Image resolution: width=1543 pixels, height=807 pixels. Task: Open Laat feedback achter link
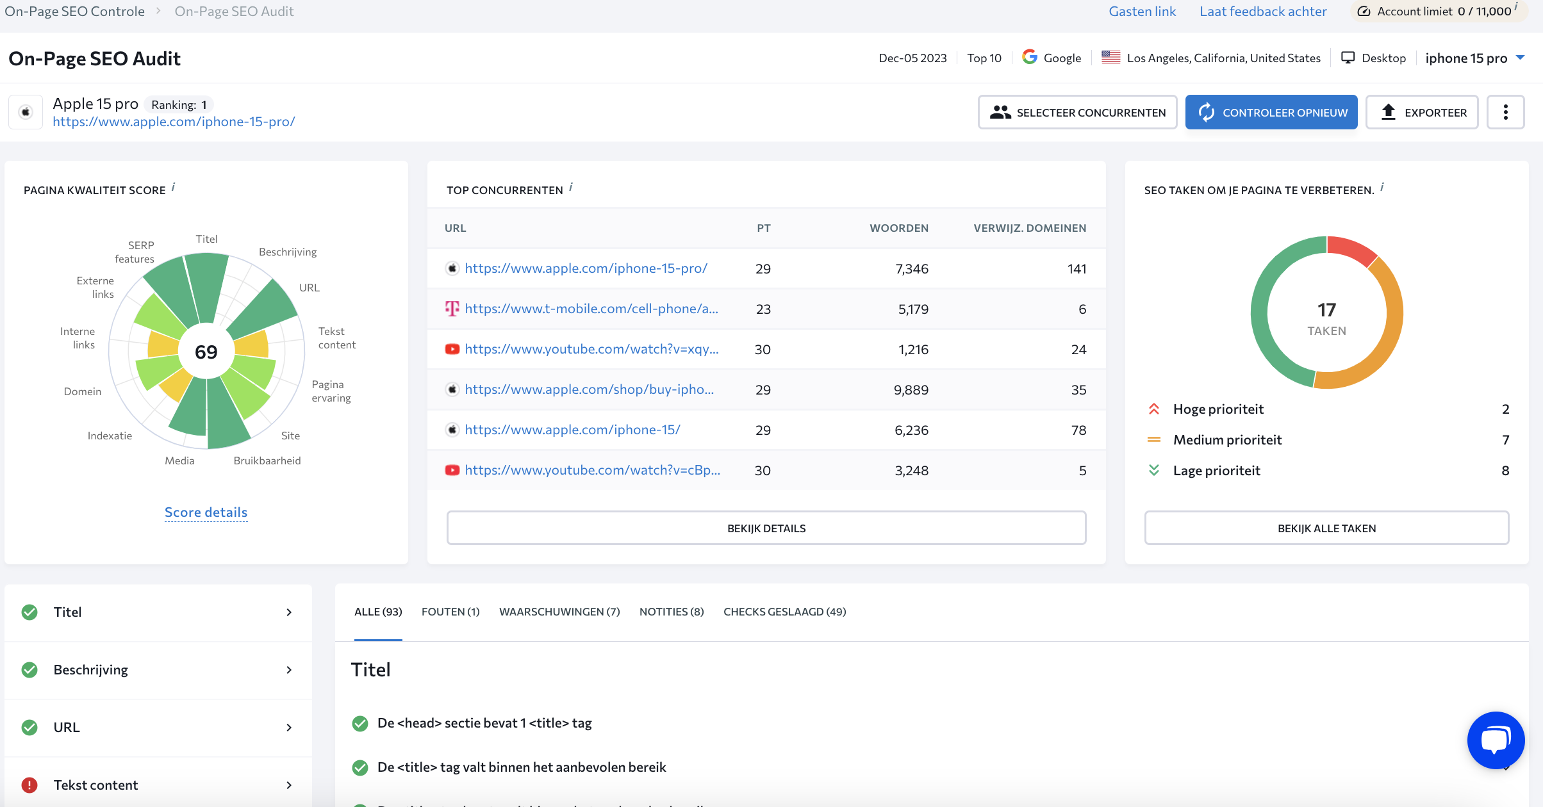coord(1263,12)
